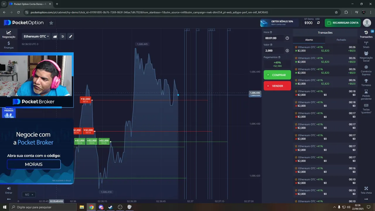This screenshot has width=375, height=211.
Task: Switch to the Fechado transactions tab
Action: point(341,40)
